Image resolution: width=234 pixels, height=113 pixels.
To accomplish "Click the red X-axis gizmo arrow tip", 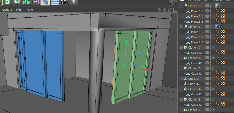I will click(x=147, y=70).
